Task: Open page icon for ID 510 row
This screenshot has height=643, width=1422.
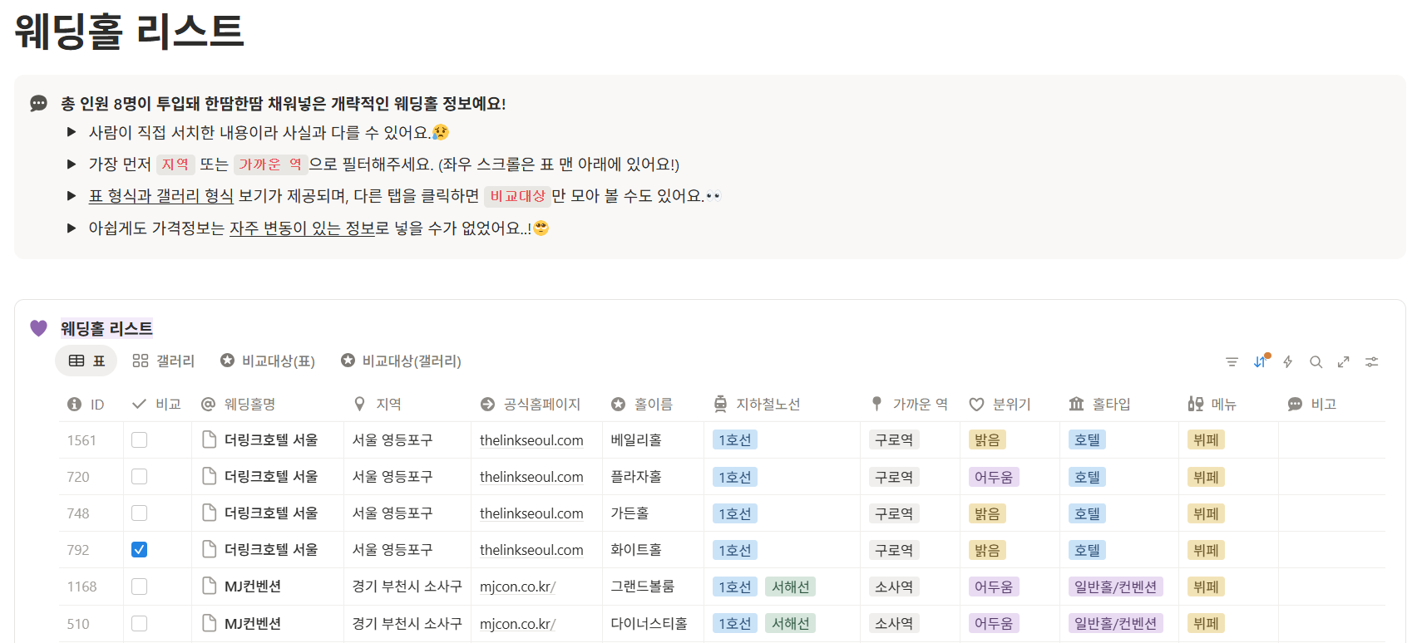Action: tap(210, 623)
